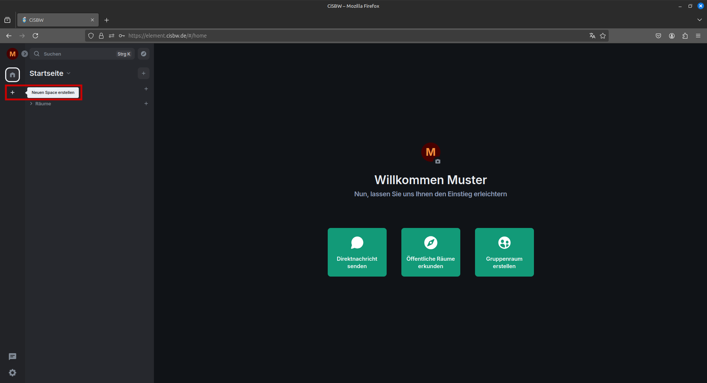
Task: Open a new Firefox tab
Action: coord(107,20)
